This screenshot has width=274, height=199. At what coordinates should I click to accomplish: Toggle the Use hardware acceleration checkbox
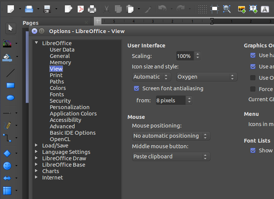pos(253,55)
